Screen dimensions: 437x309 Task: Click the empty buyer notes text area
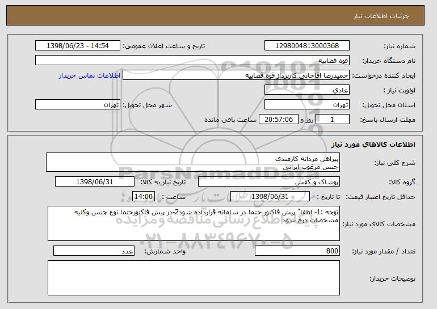[x=194, y=278]
